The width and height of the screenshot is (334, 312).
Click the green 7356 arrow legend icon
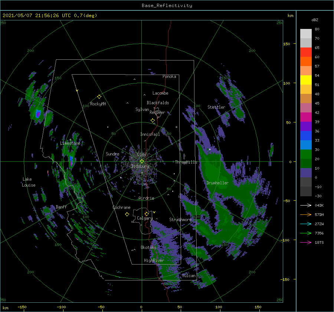pyautogui.click(x=306, y=233)
